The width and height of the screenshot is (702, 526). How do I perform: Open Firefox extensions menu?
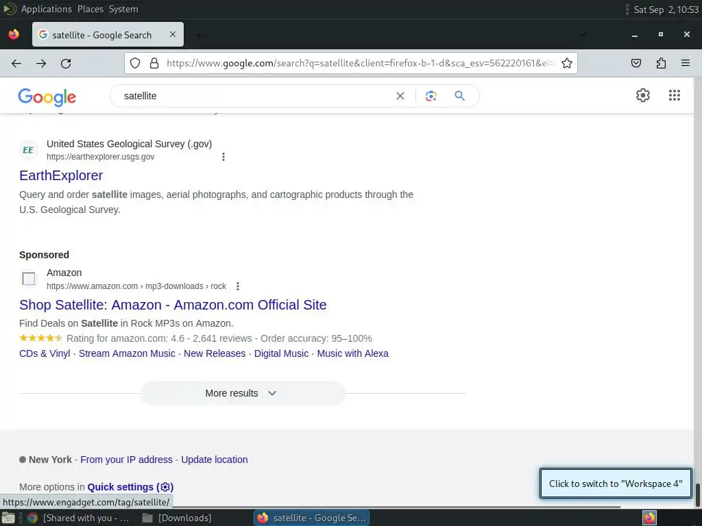661,63
